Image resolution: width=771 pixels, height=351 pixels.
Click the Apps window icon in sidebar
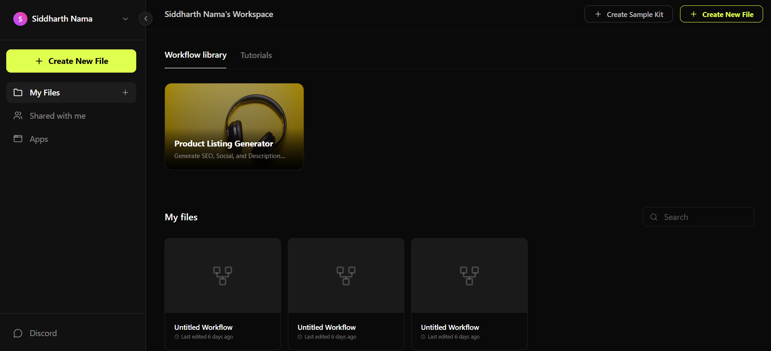18,139
